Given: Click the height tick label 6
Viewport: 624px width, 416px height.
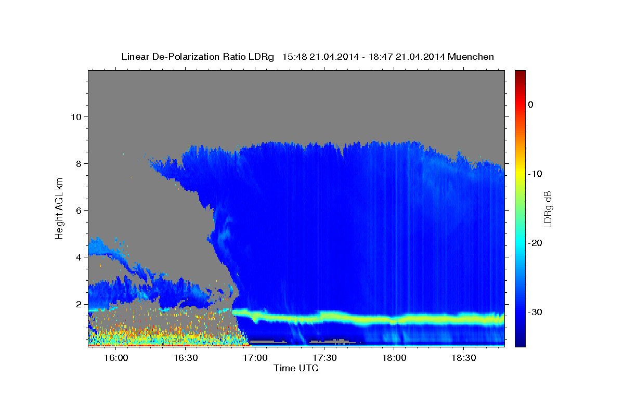Looking at the screenshot, I should click(x=79, y=210).
